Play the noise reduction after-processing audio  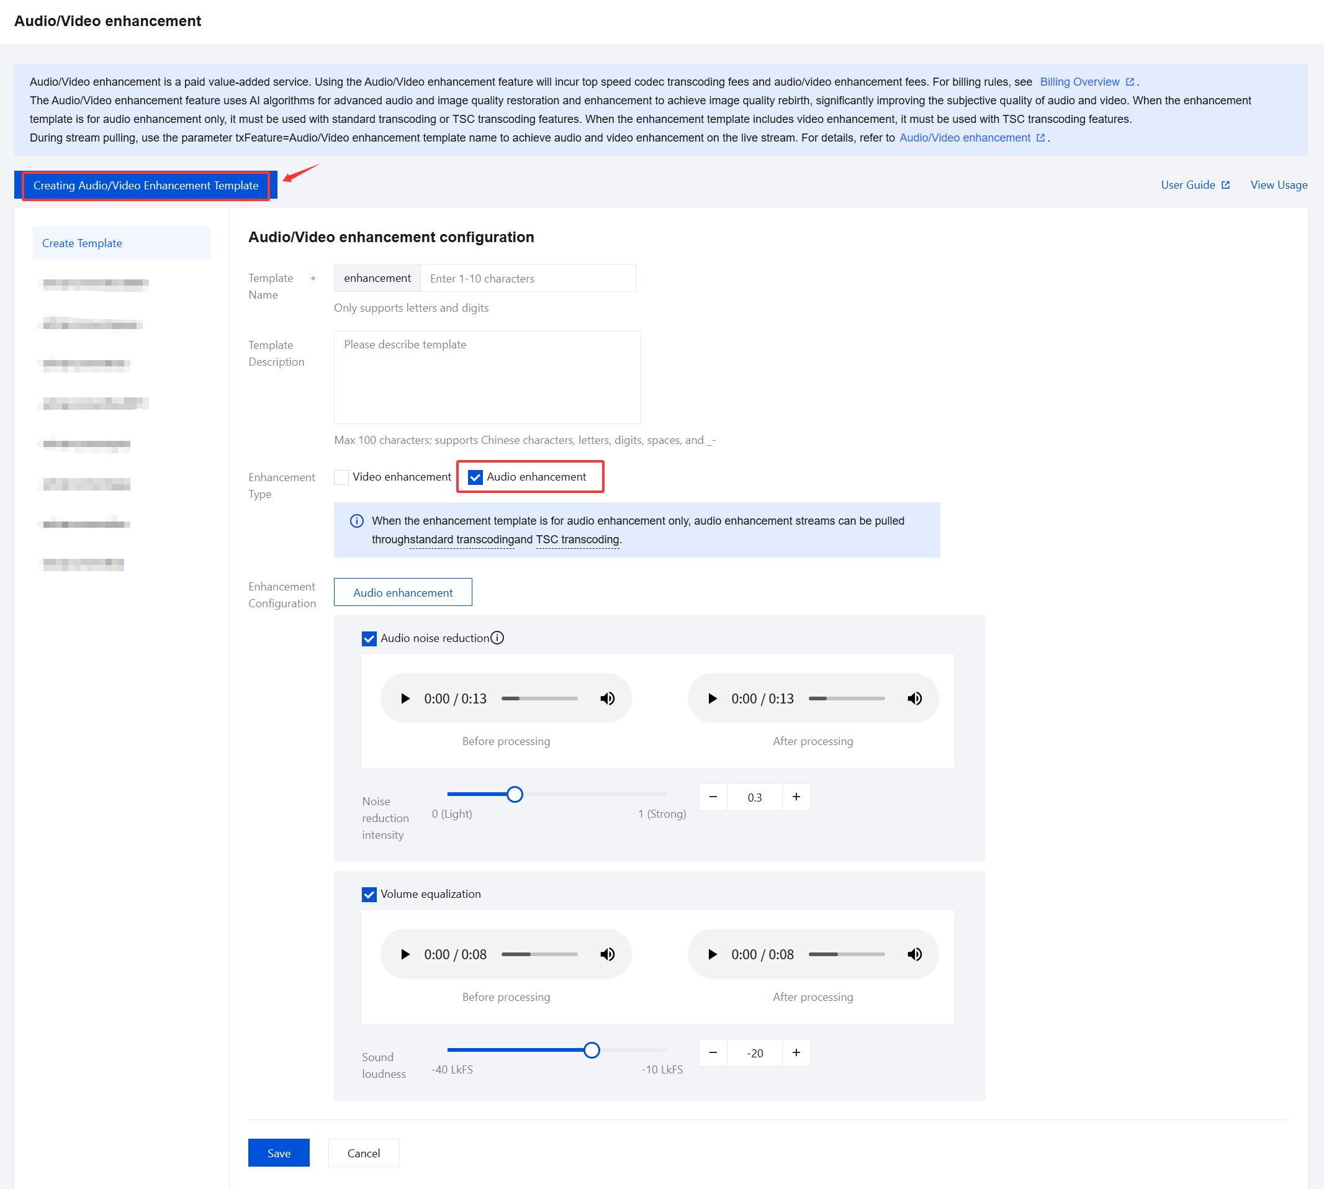712,698
